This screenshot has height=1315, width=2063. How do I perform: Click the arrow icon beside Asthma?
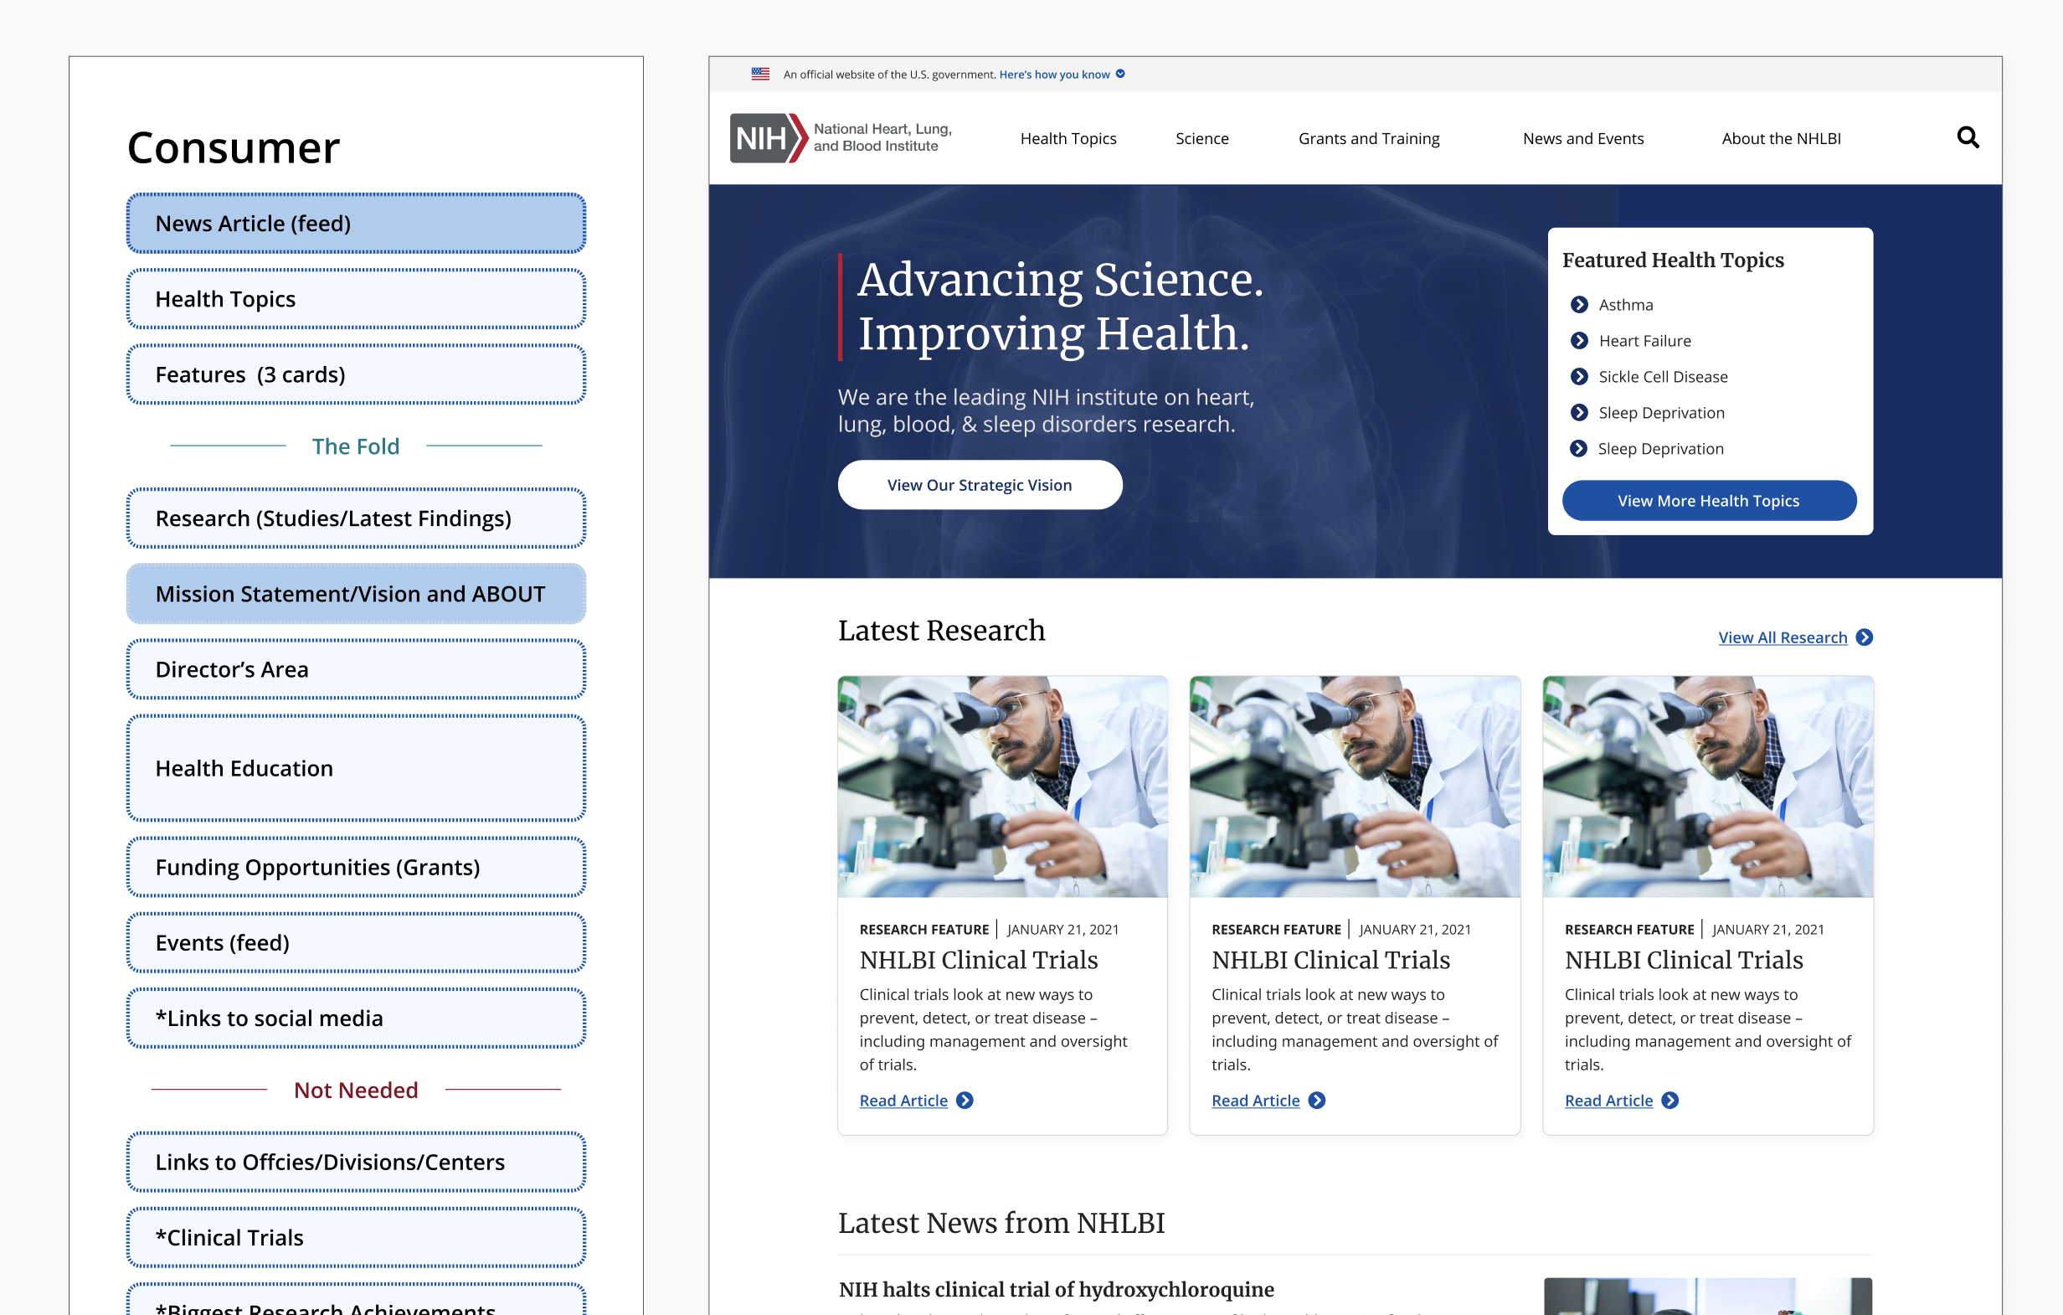pyautogui.click(x=1579, y=304)
